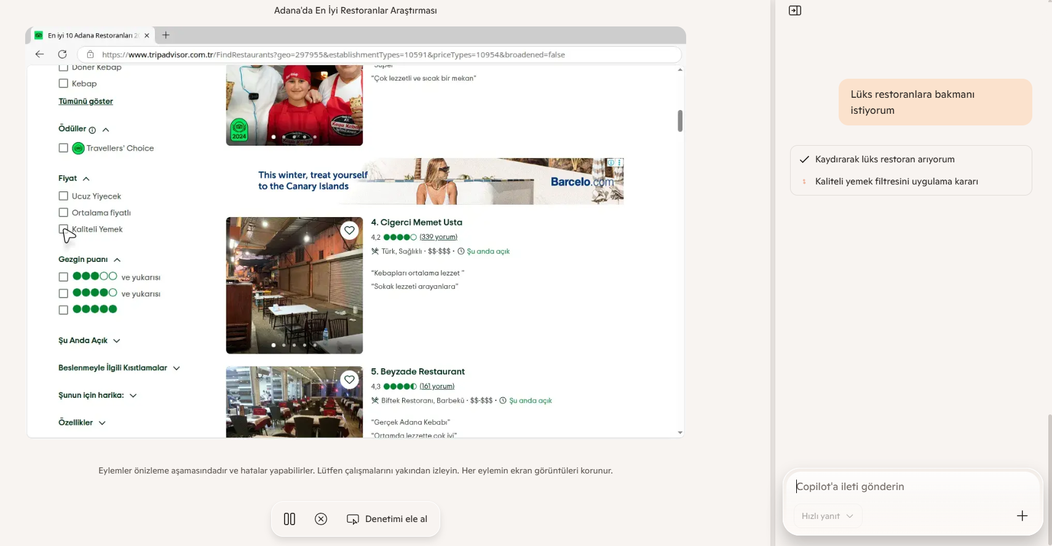Image resolution: width=1052 pixels, height=546 pixels.
Task: Open the 5. Beyzade Restaurant listing title
Action: [x=417, y=372]
